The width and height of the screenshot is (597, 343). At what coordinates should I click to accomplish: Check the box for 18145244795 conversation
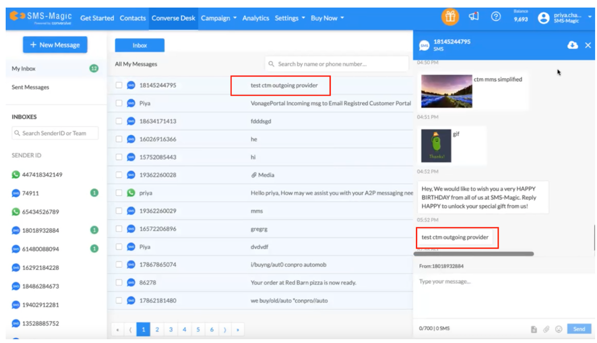point(119,86)
